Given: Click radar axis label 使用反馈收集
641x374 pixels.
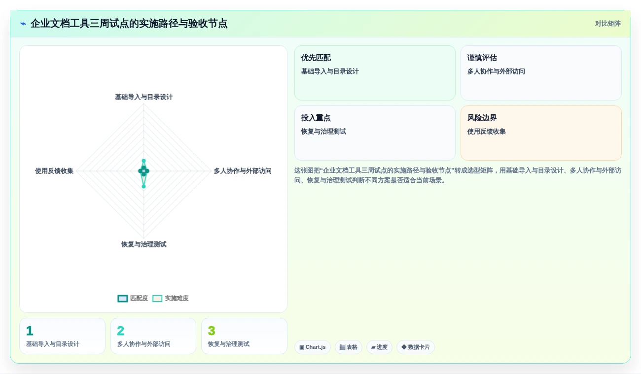Looking at the screenshot, I should [x=54, y=171].
